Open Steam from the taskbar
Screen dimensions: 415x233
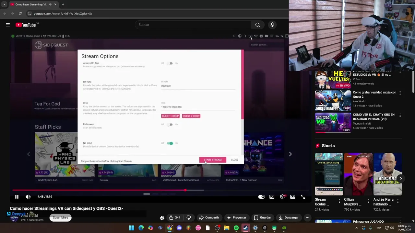tap(246, 228)
